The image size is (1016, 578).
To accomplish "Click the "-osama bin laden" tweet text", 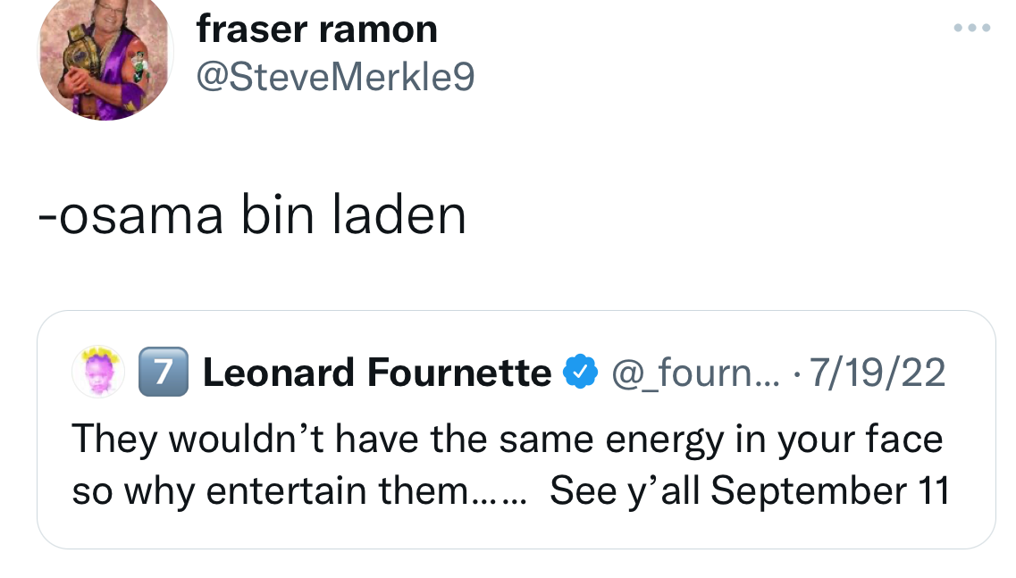I will coord(252,215).
